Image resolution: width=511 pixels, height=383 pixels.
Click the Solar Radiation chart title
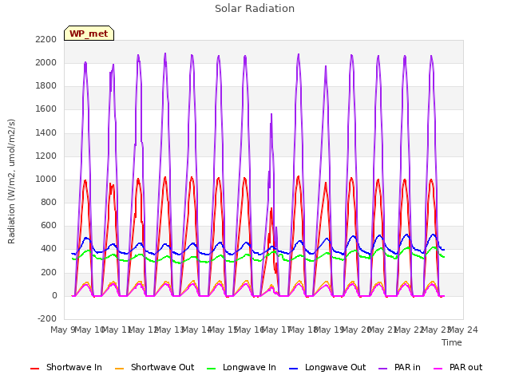point(255,9)
